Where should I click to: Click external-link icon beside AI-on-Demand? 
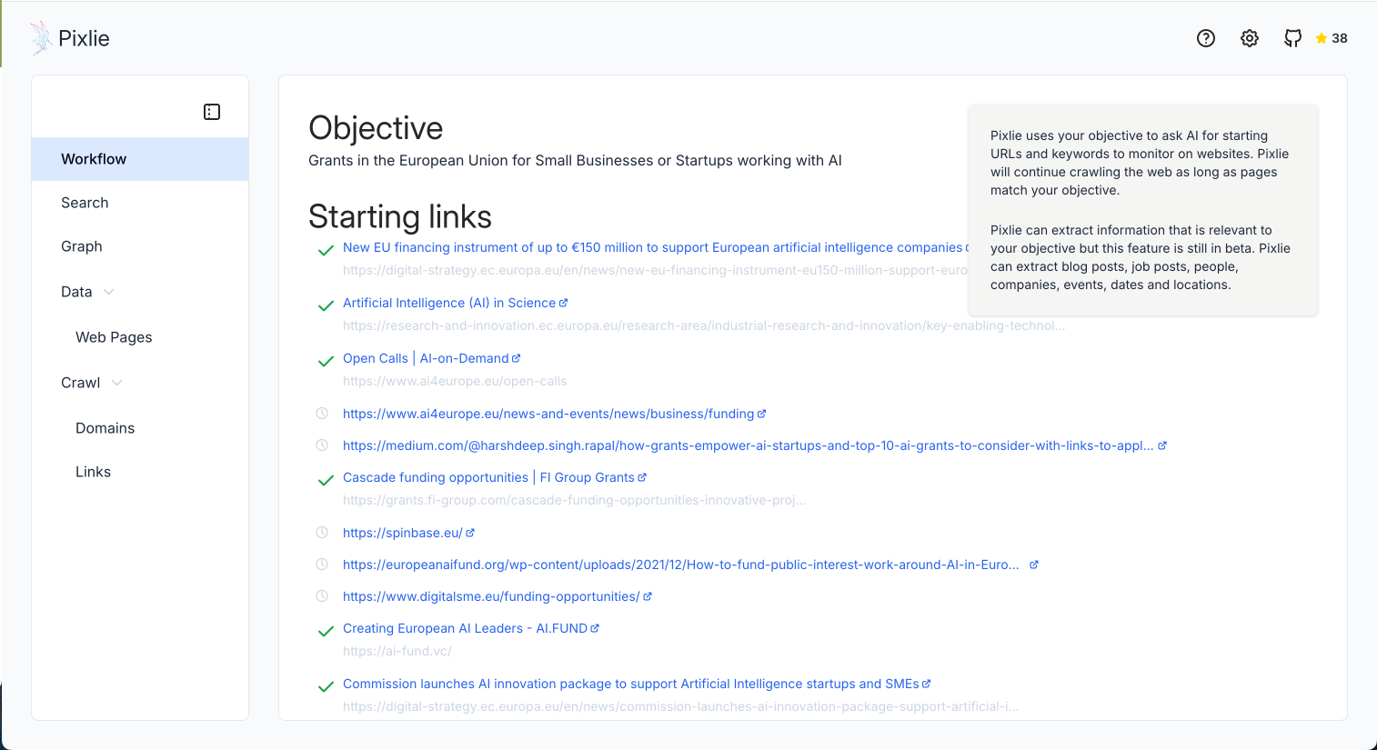click(x=517, y=358)
